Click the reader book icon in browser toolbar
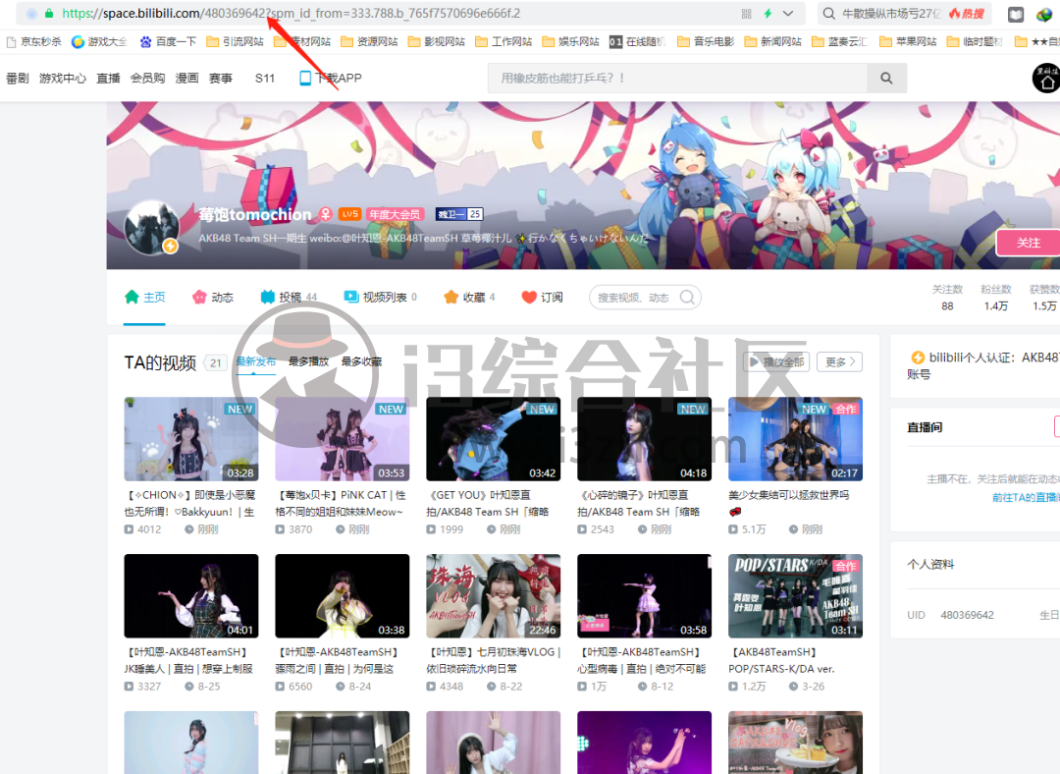This screenshot has height=774, width=1060. coord(1016,14)
